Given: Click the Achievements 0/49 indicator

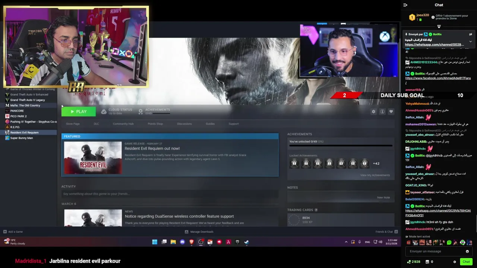Looking at the screenshot, I should (154, 111).
